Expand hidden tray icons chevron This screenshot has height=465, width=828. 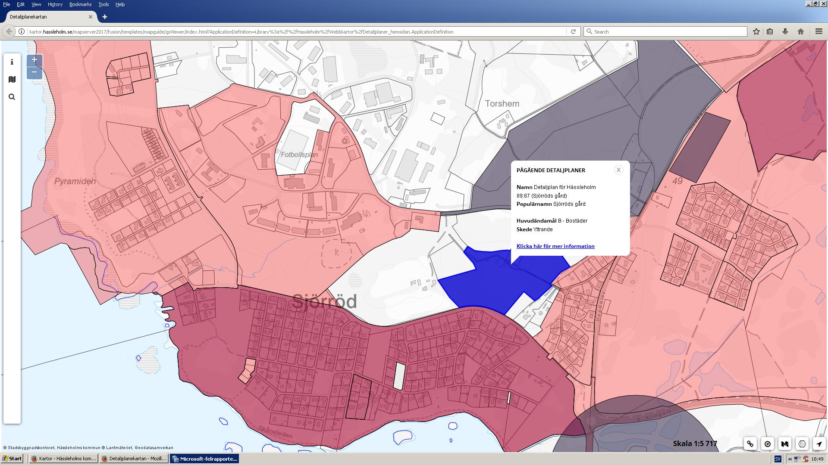790,459
